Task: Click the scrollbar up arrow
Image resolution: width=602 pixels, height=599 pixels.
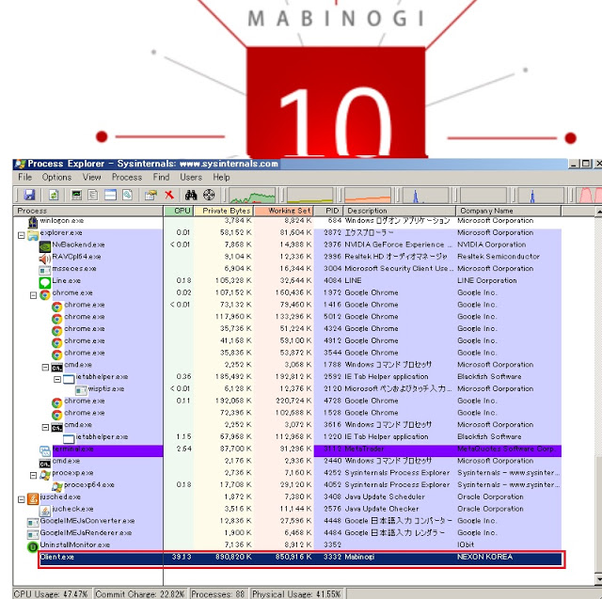Action: (x=598, y=211)
